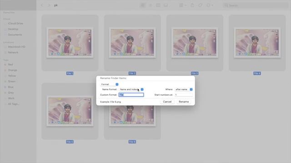Select the Blue tag in sidebar
The height and width of the screenshot is (163, 291).
coord(10,87)
